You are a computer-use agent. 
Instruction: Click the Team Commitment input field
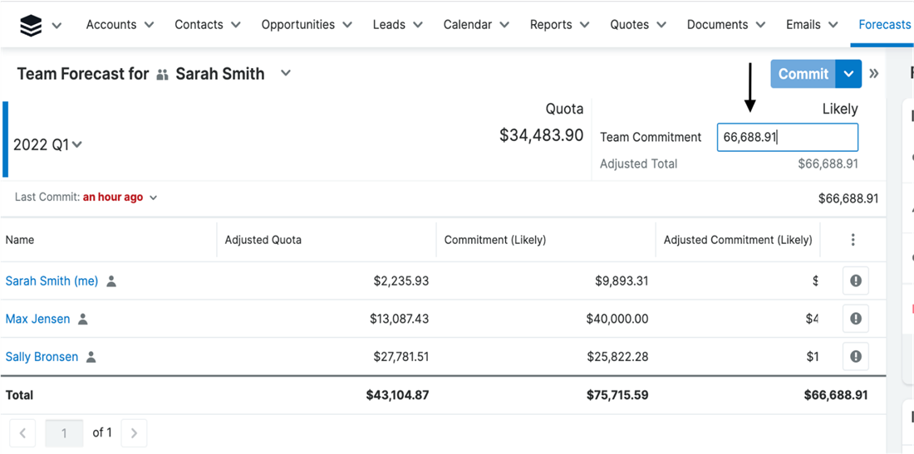[x=787, y=138]
